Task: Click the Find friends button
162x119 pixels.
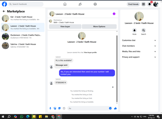Action: (x=133, y=4)
